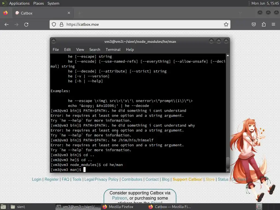Click the Firefox logo icon beside tabs
280x210 pixels.
(5, 13)
